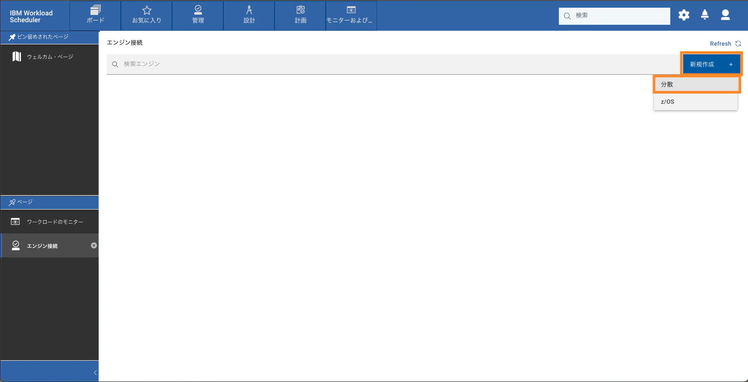The width and height of the screenshot is (748, 382).
Task: Click the IBM Workload Scheduler logo text
Action: click(31, 16)
